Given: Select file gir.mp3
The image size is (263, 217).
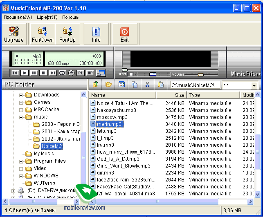Looking at the screenshot, I should click(x=106, y=172).
